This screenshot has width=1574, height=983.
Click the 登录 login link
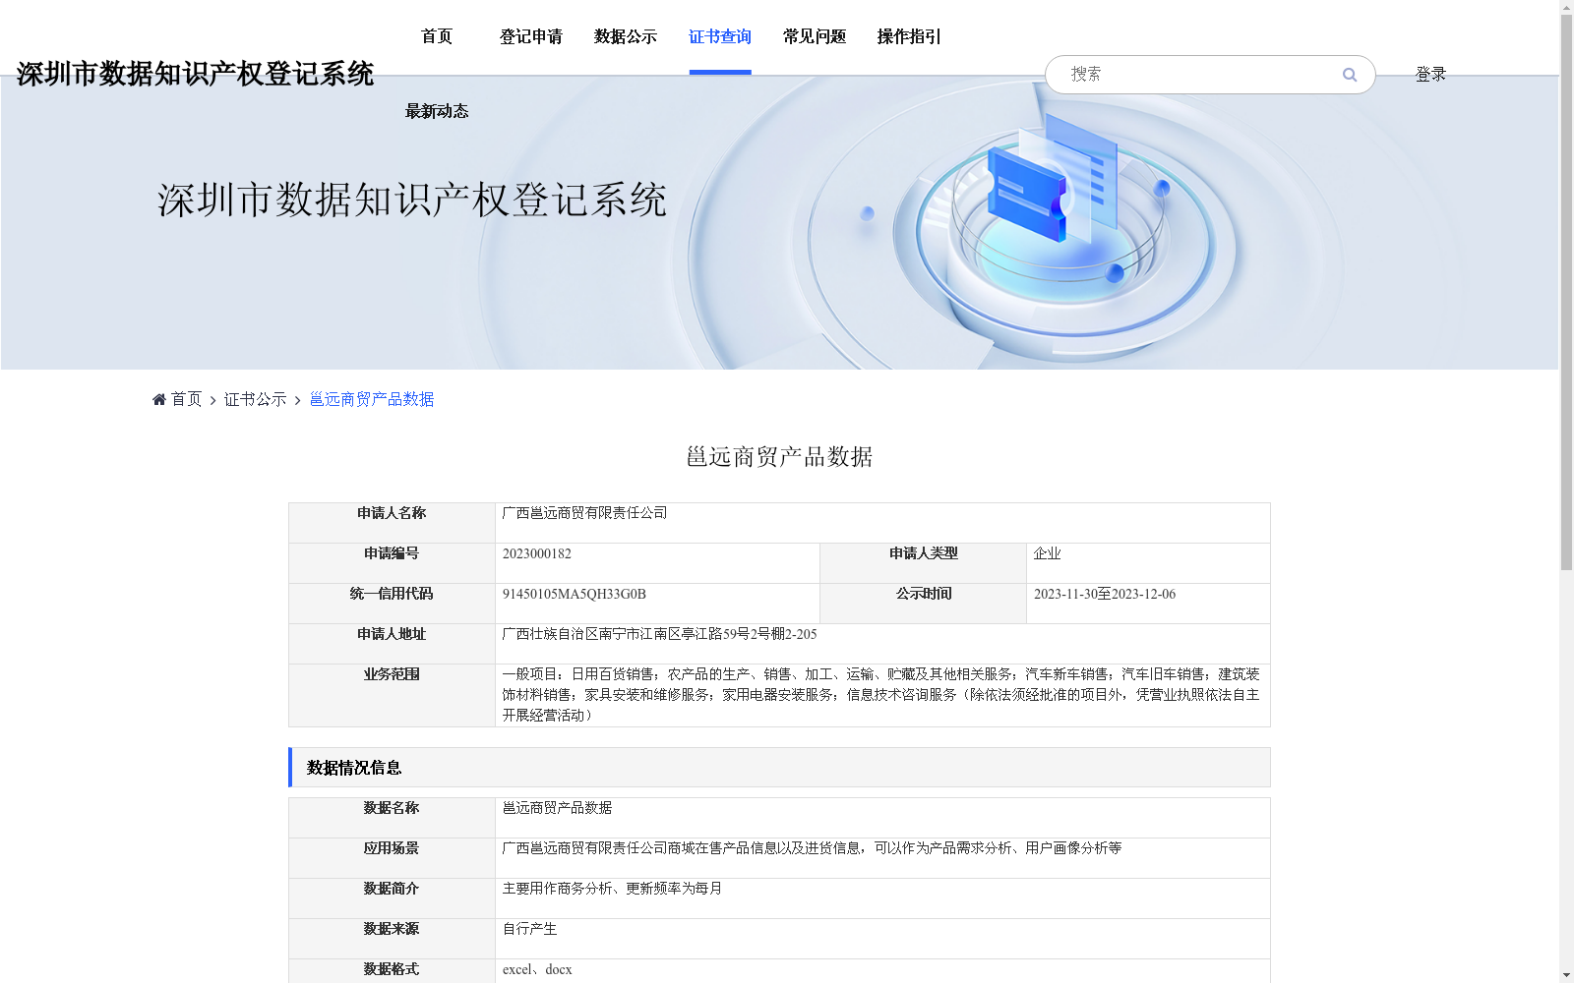[1430, 75]
